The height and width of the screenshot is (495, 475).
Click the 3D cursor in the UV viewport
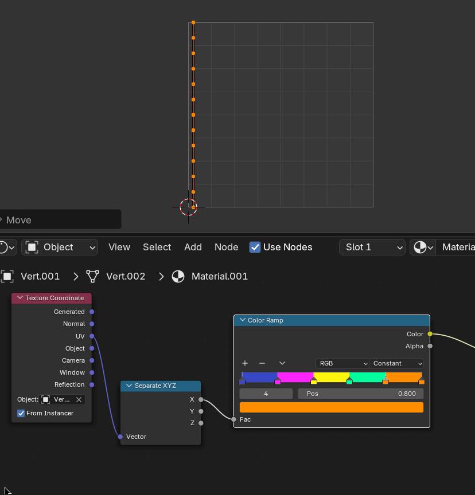click(x=188, y=207)
